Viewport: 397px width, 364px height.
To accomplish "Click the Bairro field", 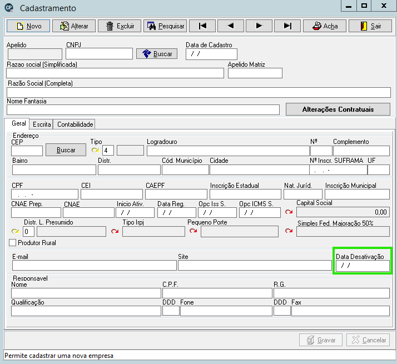I will (54, 170).
